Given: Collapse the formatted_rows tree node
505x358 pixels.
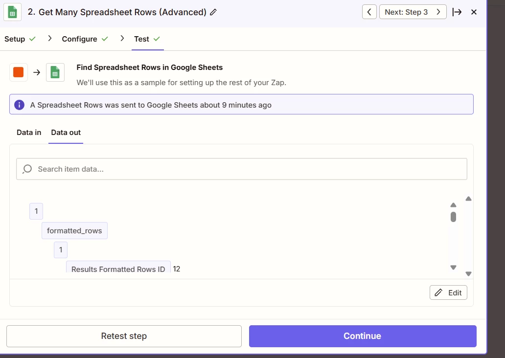Looking at the screenshot, I should 74,230.
